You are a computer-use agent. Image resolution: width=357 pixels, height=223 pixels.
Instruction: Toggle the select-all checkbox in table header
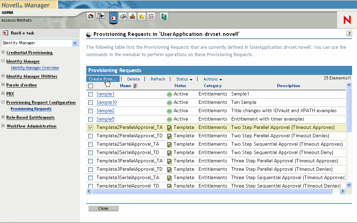(x=91, y=86)
